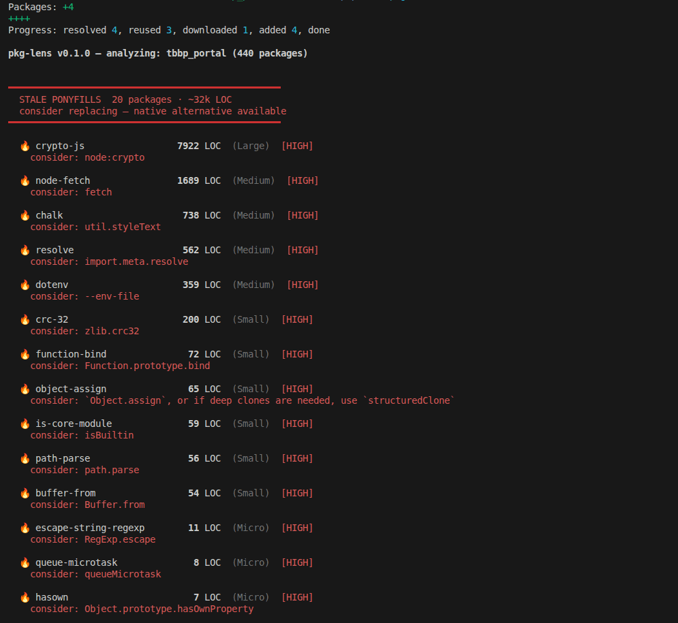Click the node-fetch package name
Screen dimensions: 678x623
click(63, 180)
